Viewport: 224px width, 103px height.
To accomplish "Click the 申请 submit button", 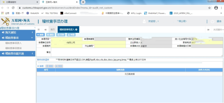I will (x=71, y=35).
